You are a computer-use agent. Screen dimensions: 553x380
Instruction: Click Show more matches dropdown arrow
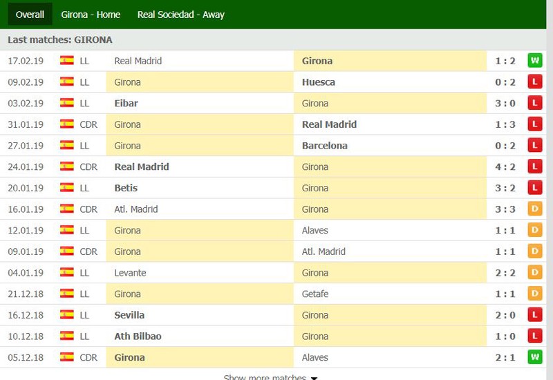[x=314, y=378]
